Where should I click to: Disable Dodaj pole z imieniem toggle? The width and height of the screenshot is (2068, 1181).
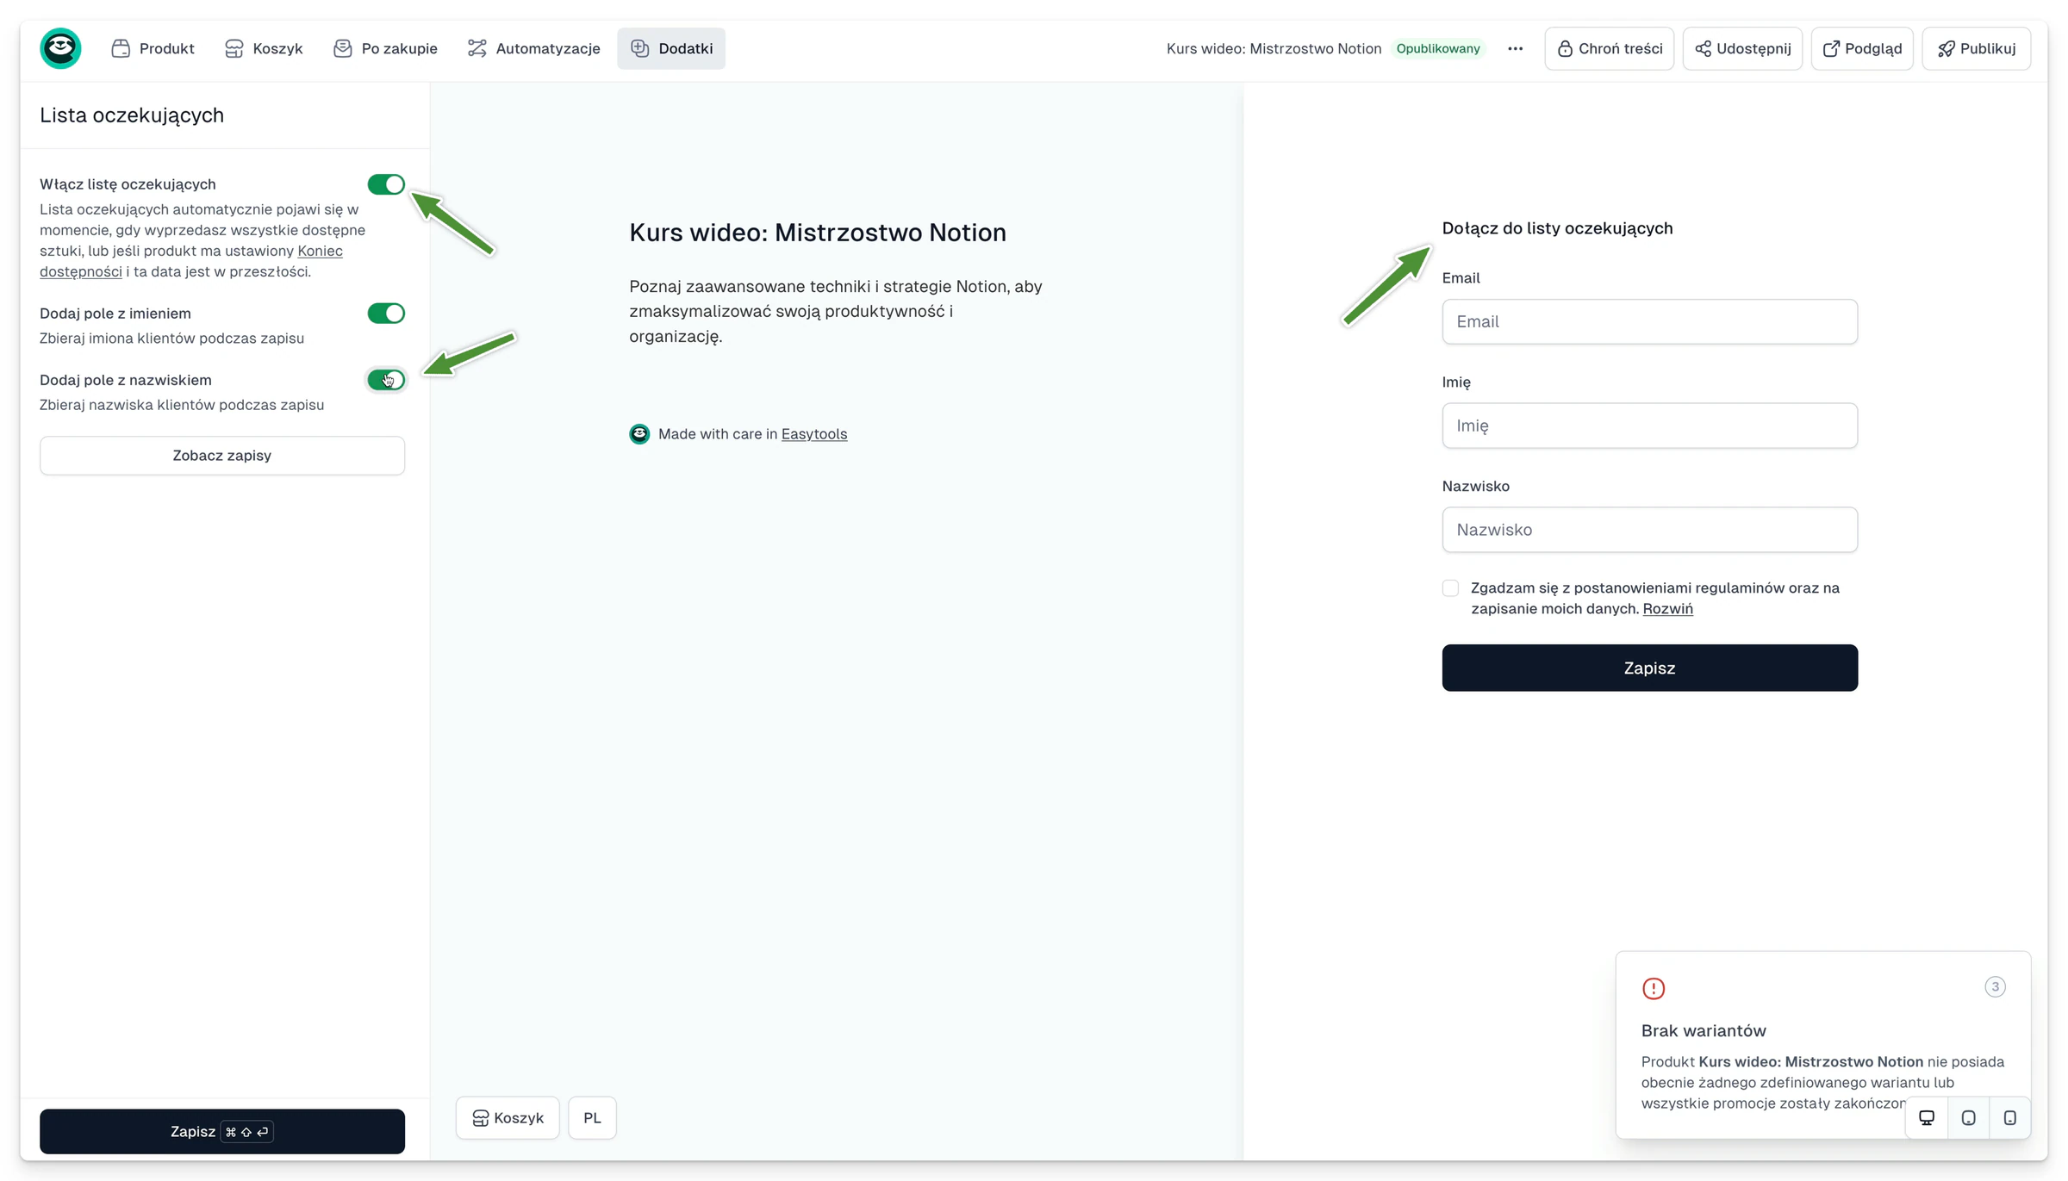[385, 313]
